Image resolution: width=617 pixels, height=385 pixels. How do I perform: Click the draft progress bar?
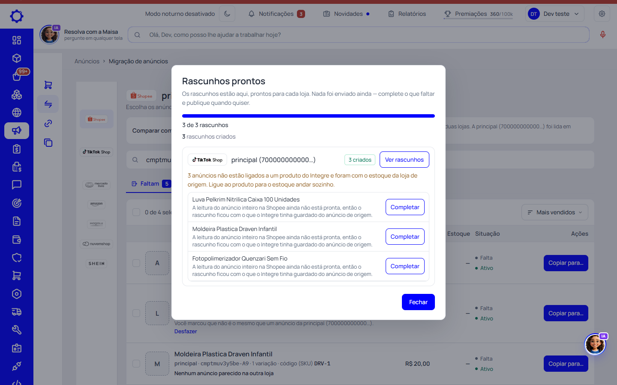pos(308,116)
